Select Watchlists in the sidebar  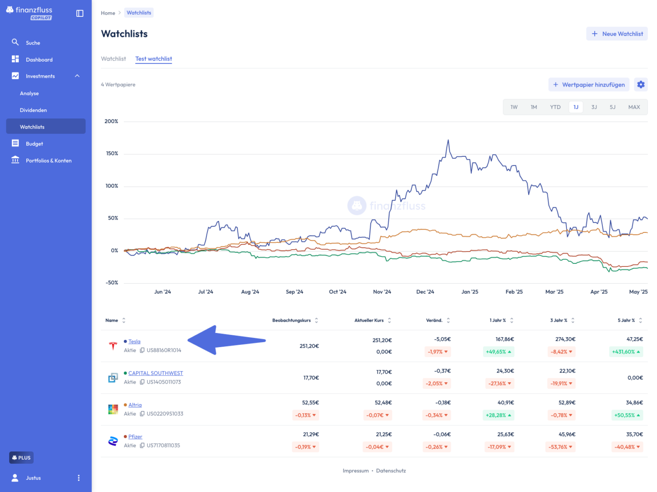pos(46,127)
